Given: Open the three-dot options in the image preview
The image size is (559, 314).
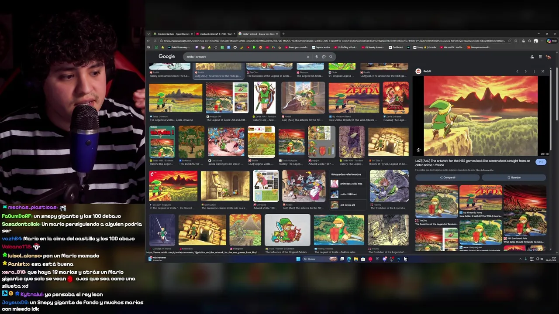Looking at the screenshot, I should [x=534, y=71].
